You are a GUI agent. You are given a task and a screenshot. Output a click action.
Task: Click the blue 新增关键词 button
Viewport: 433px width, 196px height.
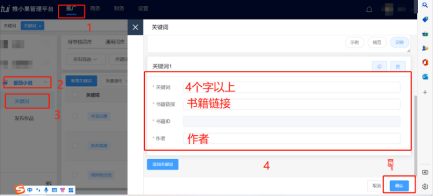click(81, 81)
